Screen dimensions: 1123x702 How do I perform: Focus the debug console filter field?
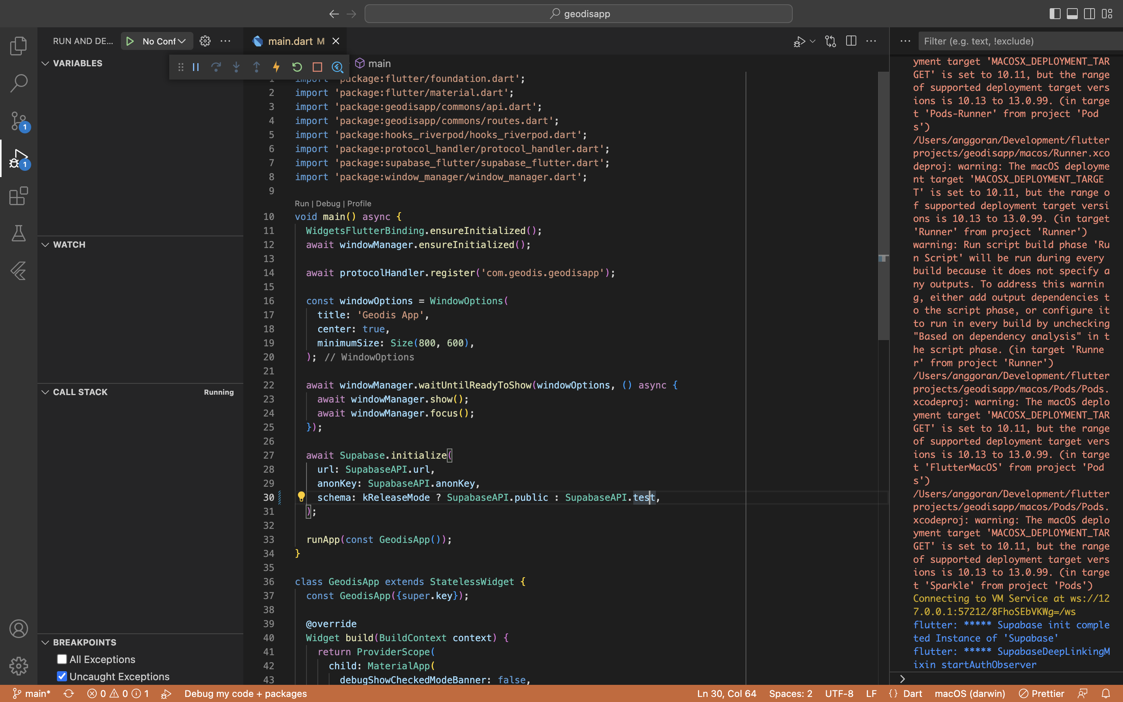coord(1020,41)
